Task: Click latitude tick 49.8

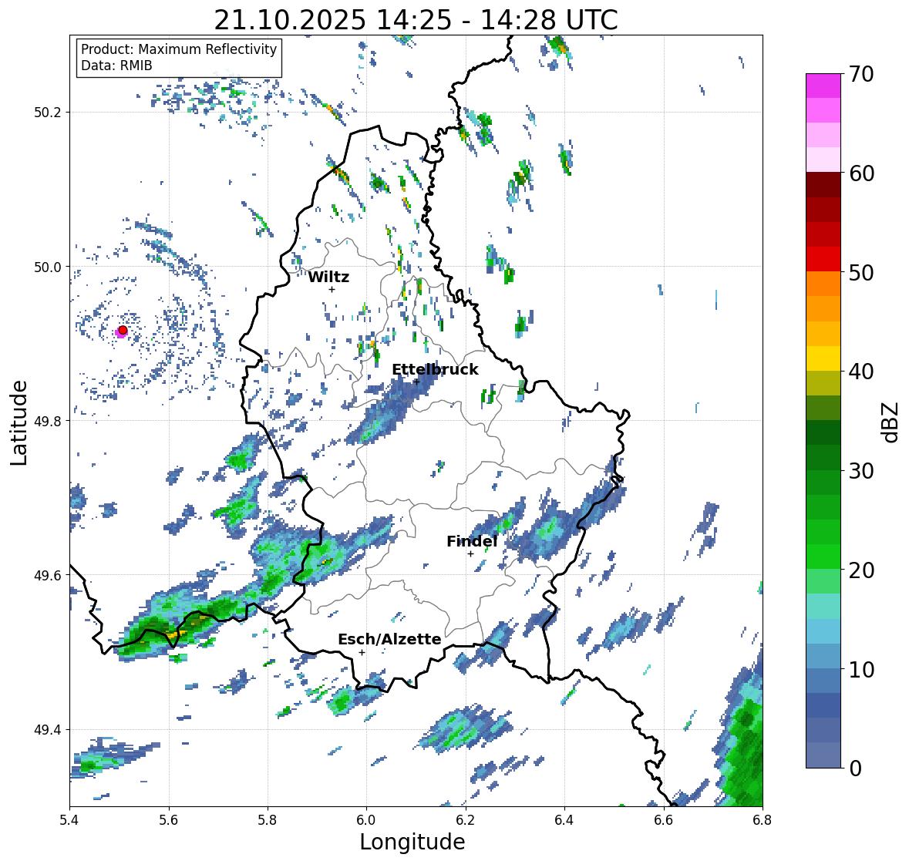Action: (x=48, y=421)
